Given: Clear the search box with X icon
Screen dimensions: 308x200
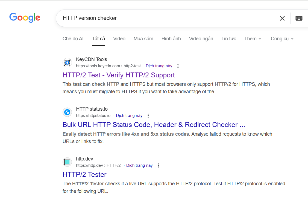Looking at the screenshot, I should coord(282,18).
